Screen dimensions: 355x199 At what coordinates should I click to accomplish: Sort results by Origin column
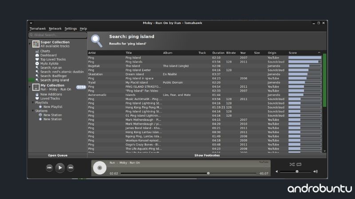[x=272, y=53]
